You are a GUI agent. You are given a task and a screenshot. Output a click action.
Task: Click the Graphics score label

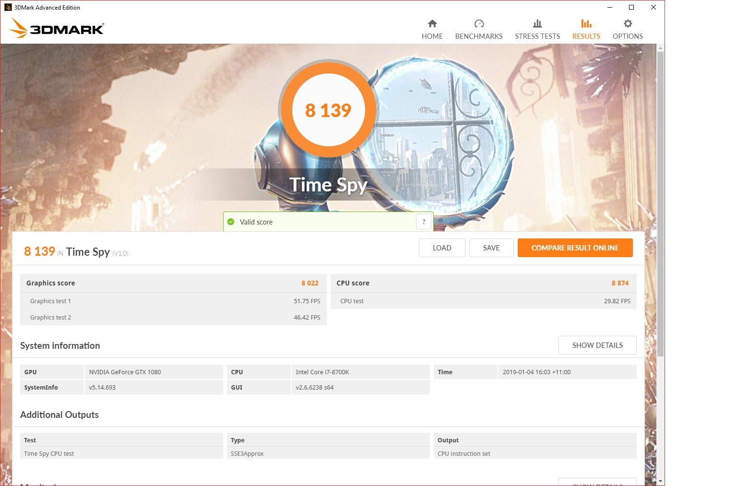point(50,283)
